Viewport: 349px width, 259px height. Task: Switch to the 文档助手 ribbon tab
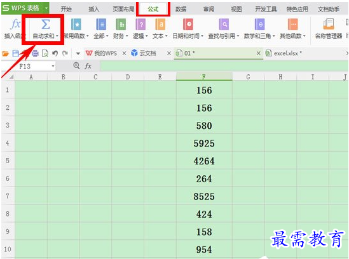click(329, 9)
